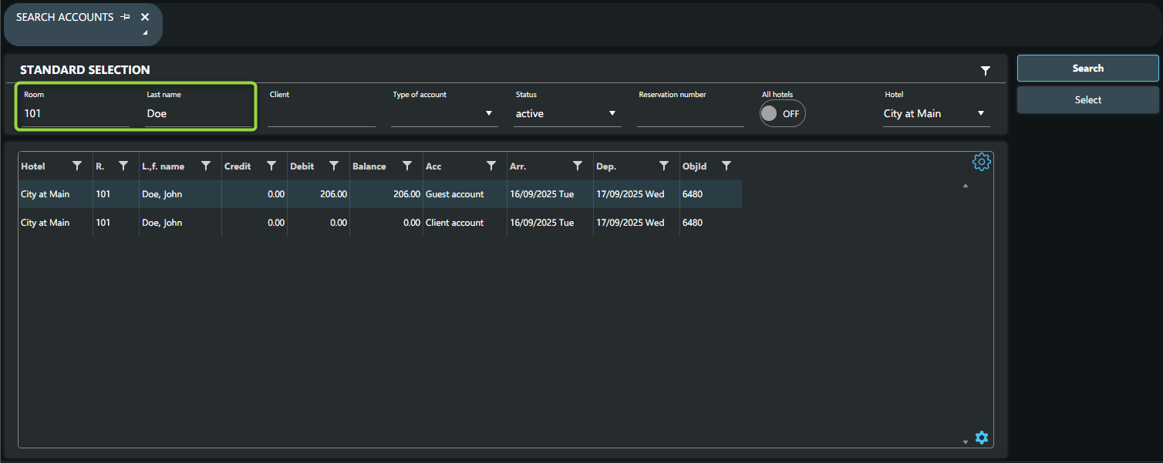
Task: Open grid settings gear at top right
Action: coord(981,162)
